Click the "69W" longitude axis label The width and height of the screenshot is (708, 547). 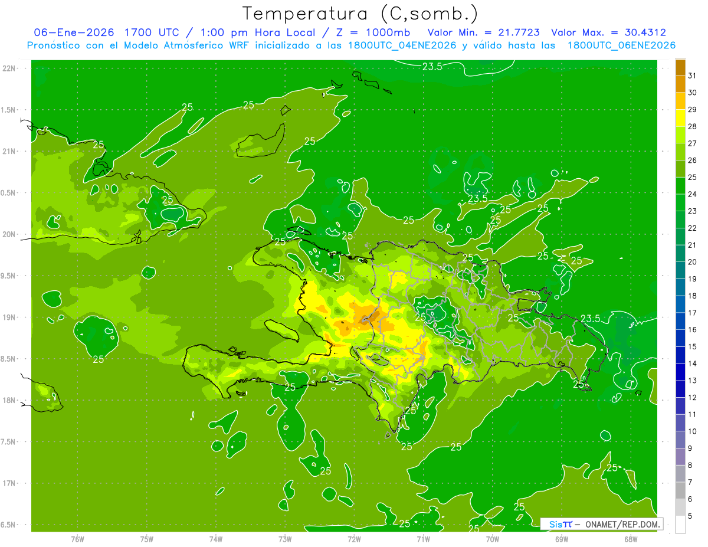click(562, 539)
